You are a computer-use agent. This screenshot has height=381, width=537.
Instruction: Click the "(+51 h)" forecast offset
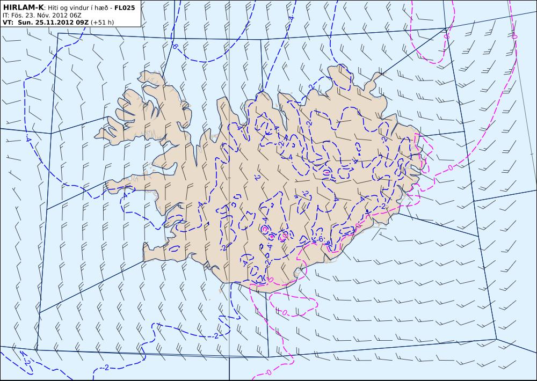coord(103,23)
